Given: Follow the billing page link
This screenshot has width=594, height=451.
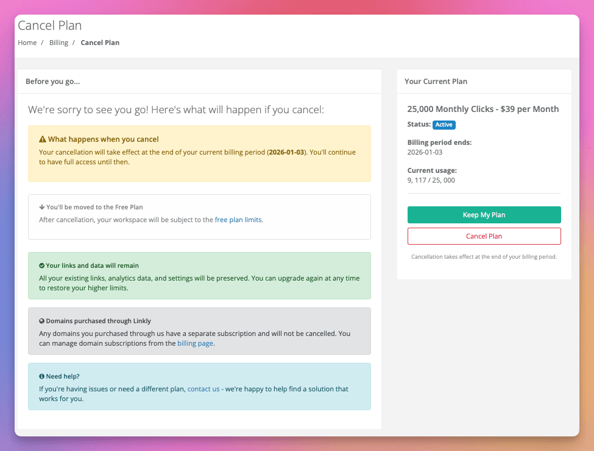Looking at the screenshot, I should coord(196,343).
